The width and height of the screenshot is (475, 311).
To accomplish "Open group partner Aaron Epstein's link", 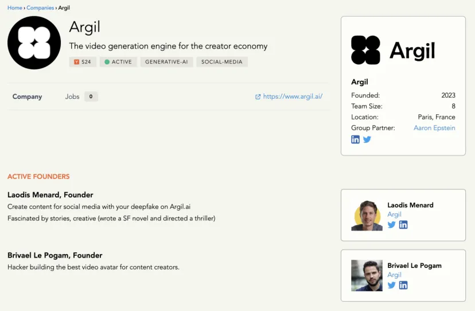I will [x=434, y=128].
